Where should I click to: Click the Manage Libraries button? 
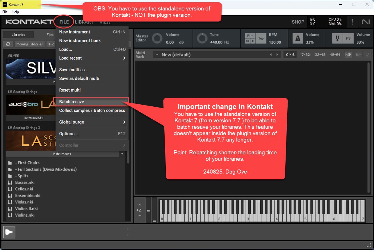[29, 44]
